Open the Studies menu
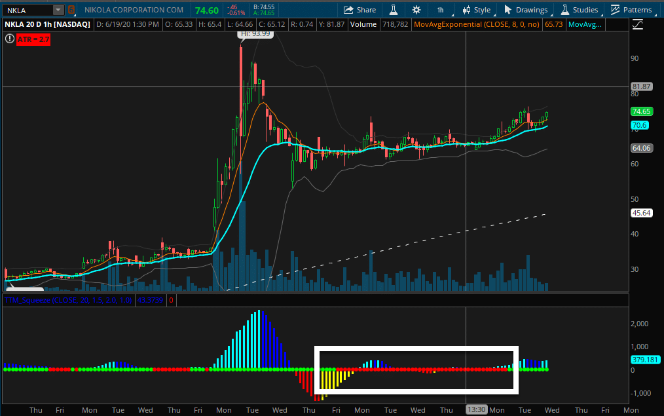664x416 pixels. click(x=580, y=10)
